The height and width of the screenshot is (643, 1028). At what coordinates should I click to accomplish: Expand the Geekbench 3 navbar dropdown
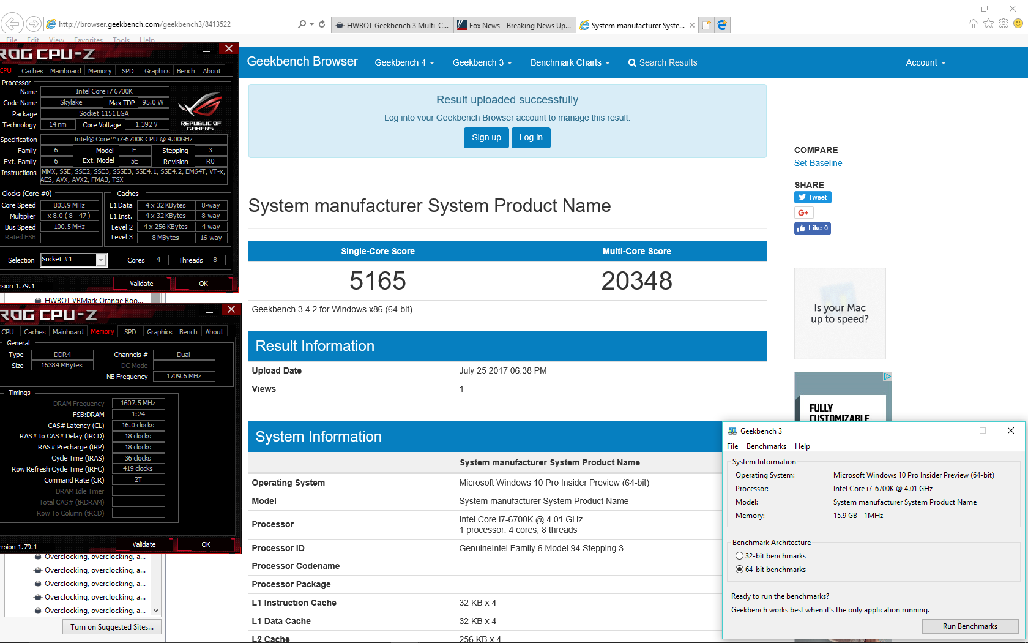point(482,62)
